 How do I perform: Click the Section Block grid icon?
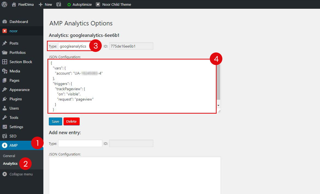click(4, 62)
